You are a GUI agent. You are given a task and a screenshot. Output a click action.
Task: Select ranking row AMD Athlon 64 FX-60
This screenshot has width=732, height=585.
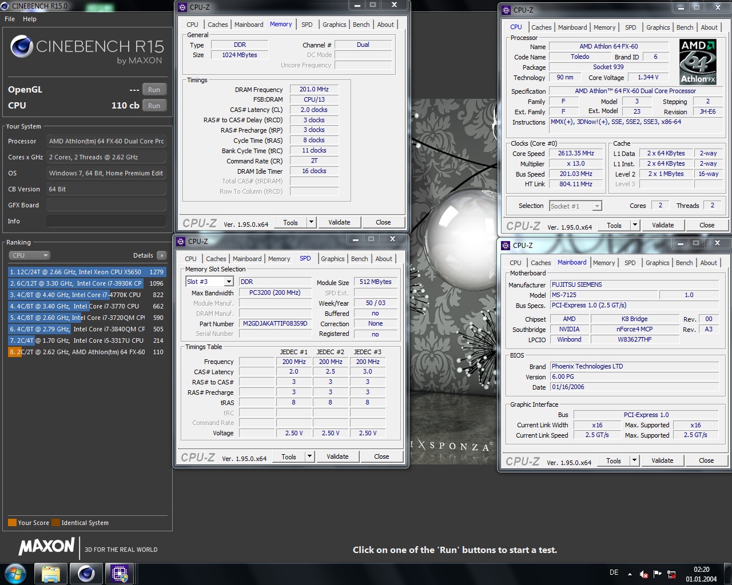pyautogui.click(x=87, y=352)
